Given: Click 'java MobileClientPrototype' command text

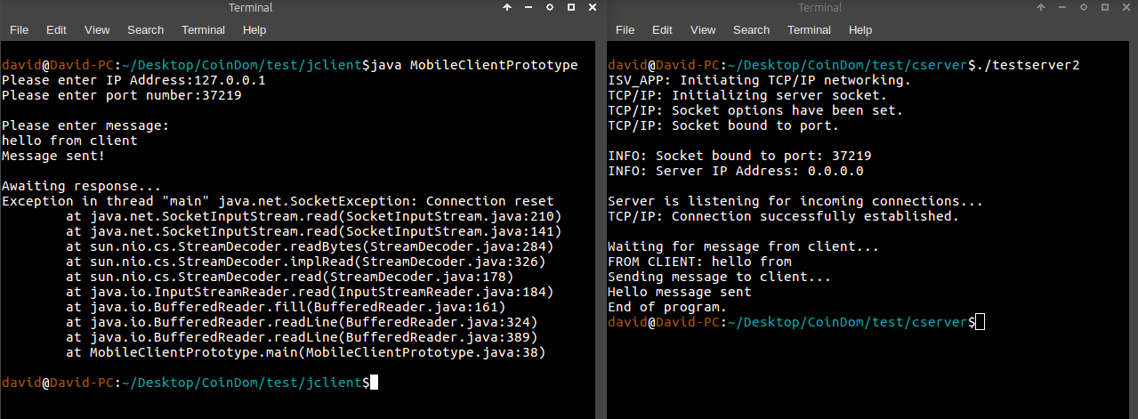Looking at the screenshot, I should click(x=474, y=65).
